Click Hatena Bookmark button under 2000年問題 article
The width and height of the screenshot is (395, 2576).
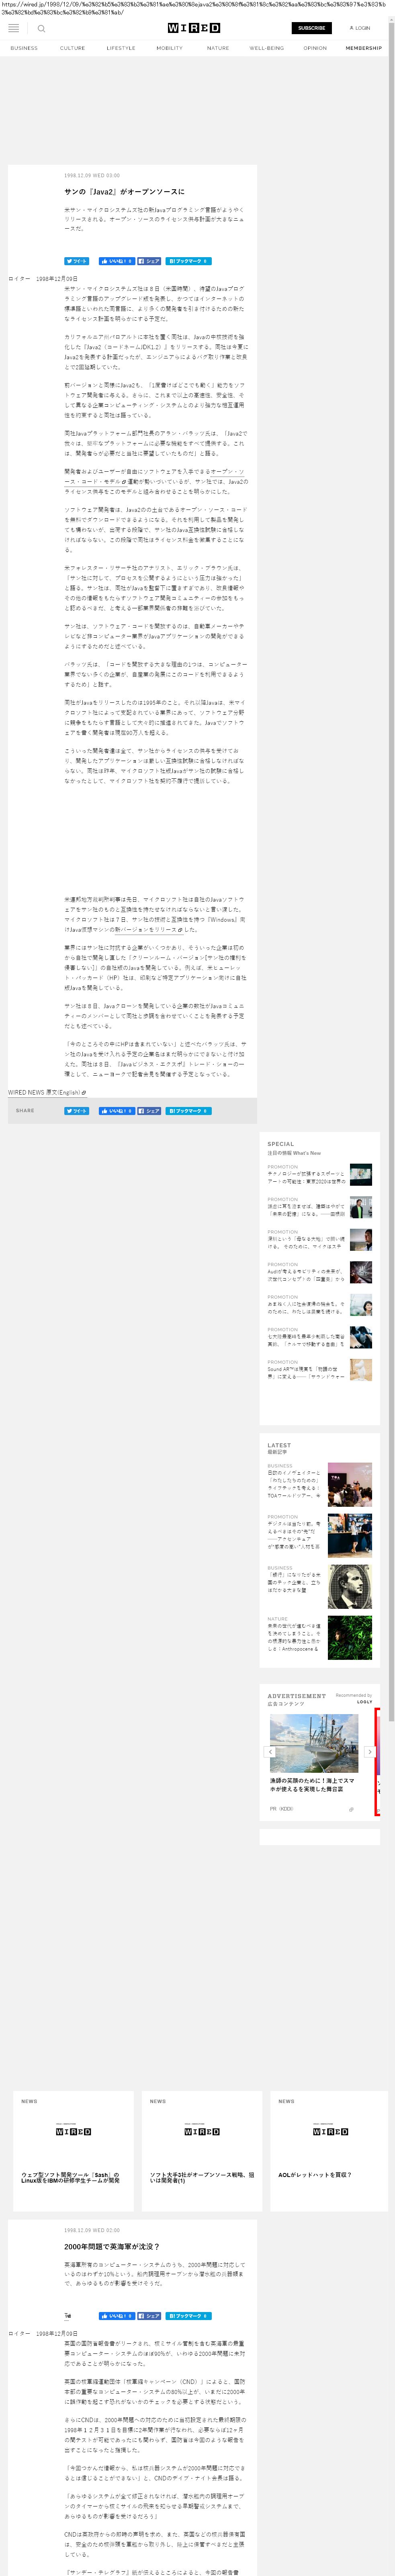point(188,2316)
